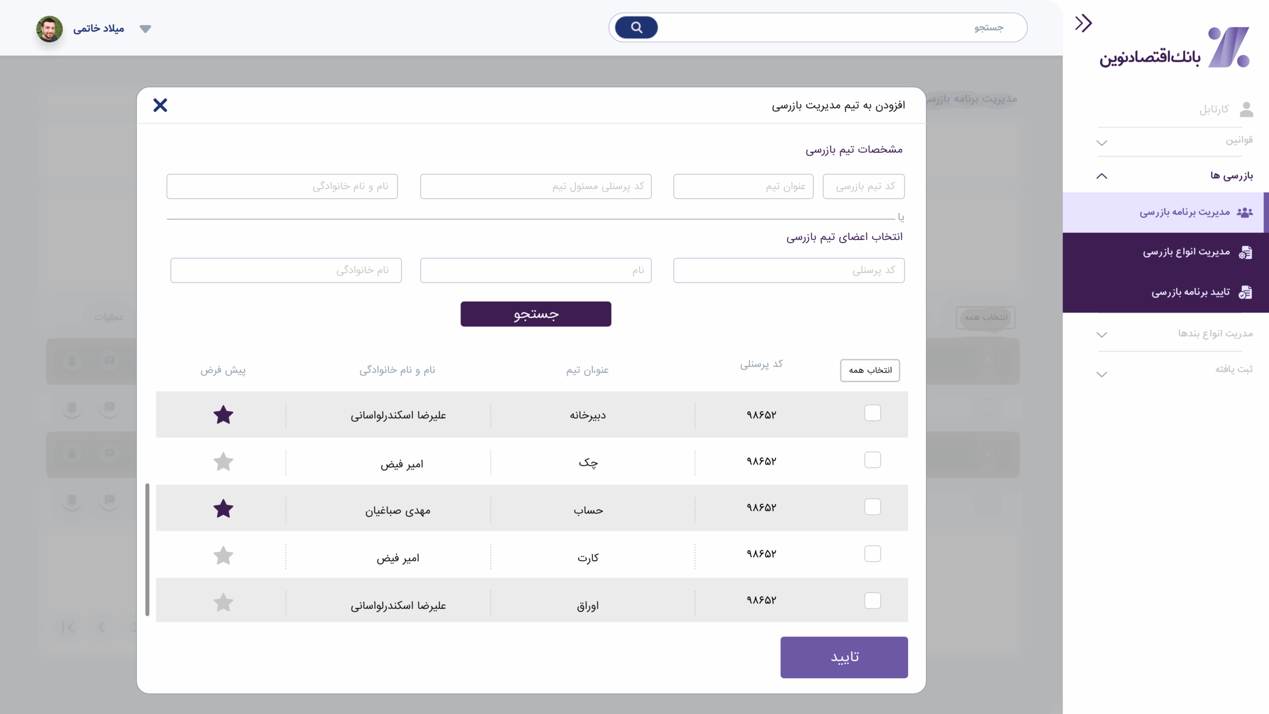Open مدیریت انواع بازرسی menu item
Screen dimensions: 1269x714
coord(1186,252)
